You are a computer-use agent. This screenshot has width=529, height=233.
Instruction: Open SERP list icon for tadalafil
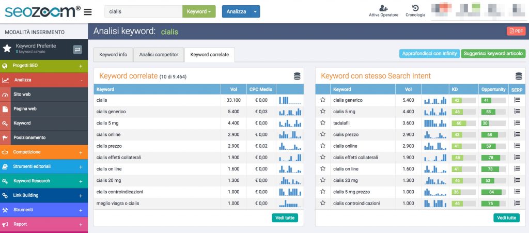coord(517,123)
